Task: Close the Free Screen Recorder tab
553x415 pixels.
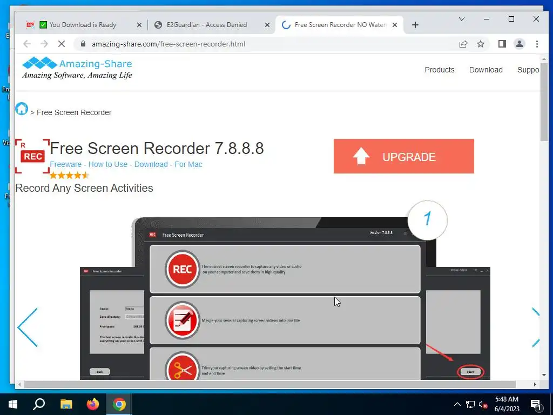Action: [395, 25]
